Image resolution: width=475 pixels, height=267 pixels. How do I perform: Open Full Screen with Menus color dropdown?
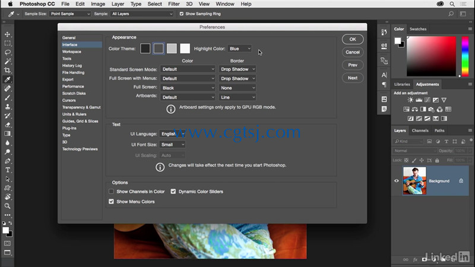tap(188, 79)
